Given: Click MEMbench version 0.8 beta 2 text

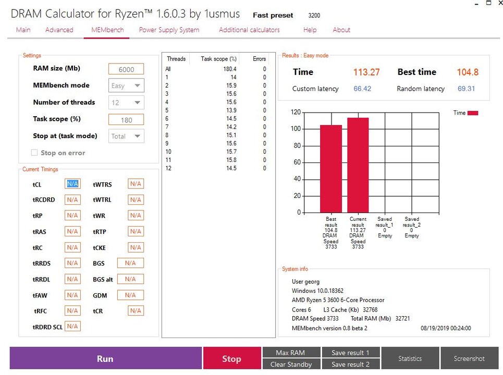Looking at the screenshot, I should [329, 328].
